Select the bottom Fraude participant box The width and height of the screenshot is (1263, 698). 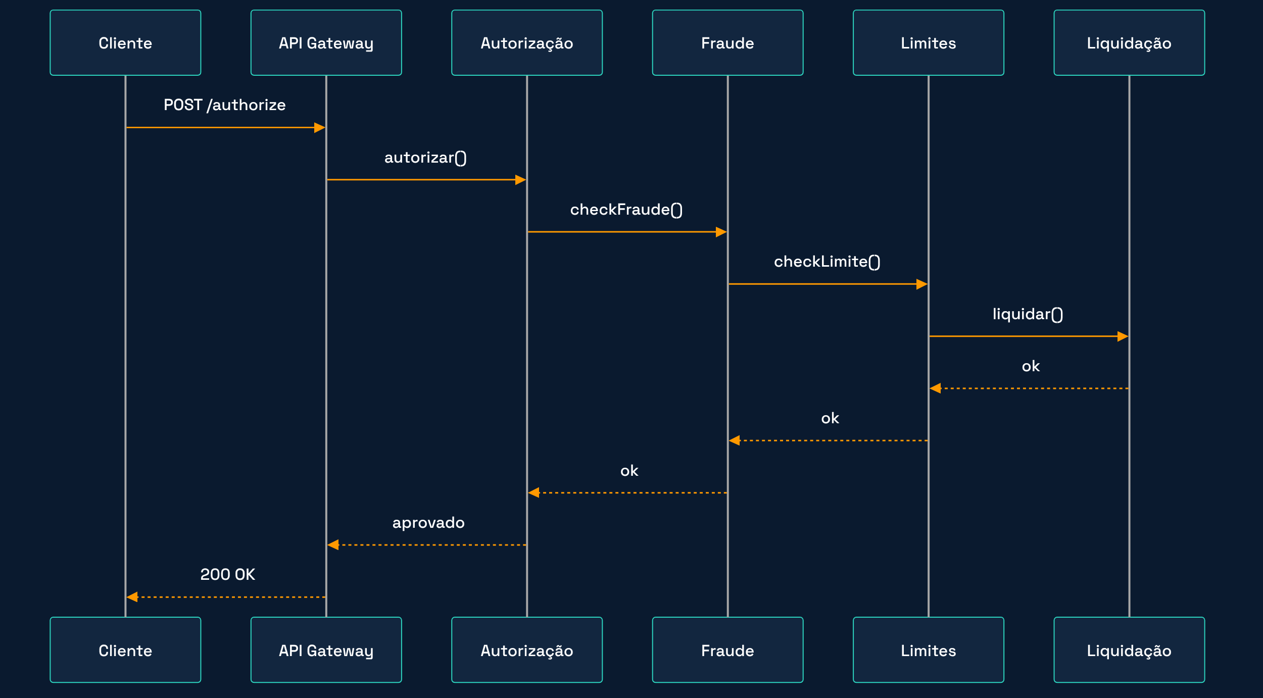tap(727, 651)
